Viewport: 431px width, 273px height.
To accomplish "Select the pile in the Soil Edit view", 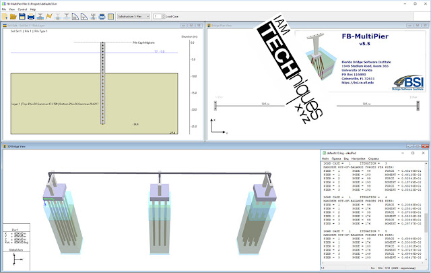I will tap(102, 83).
